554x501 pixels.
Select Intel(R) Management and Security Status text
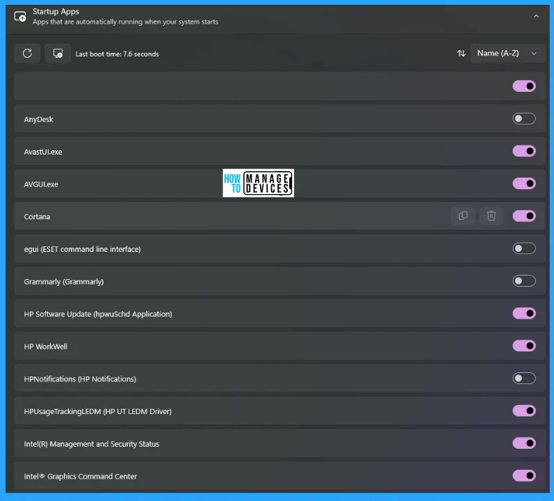click(92, 444)
